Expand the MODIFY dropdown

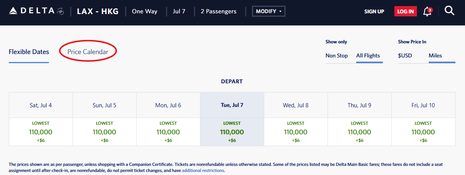click(268, 11)
